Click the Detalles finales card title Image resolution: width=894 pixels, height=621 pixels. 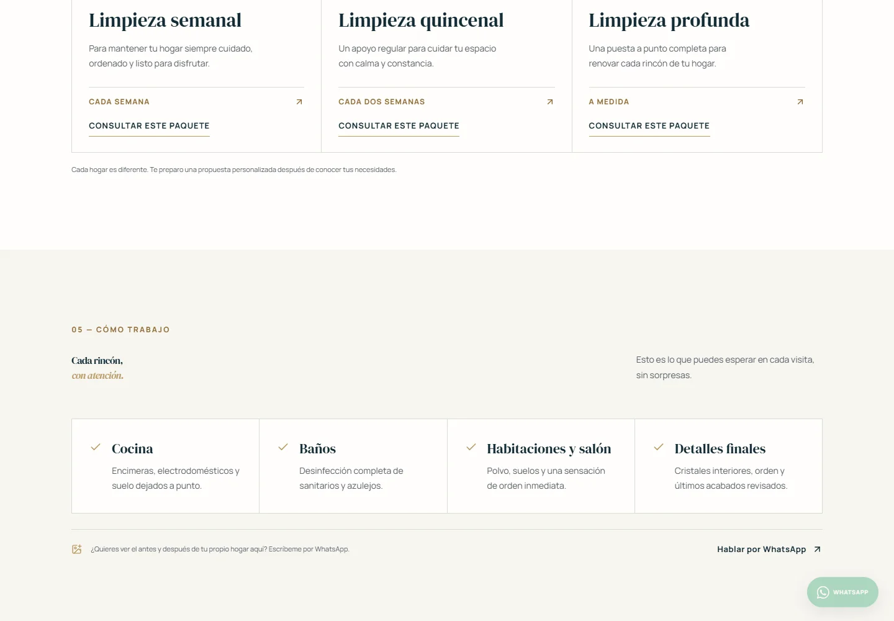click(720, 448)
